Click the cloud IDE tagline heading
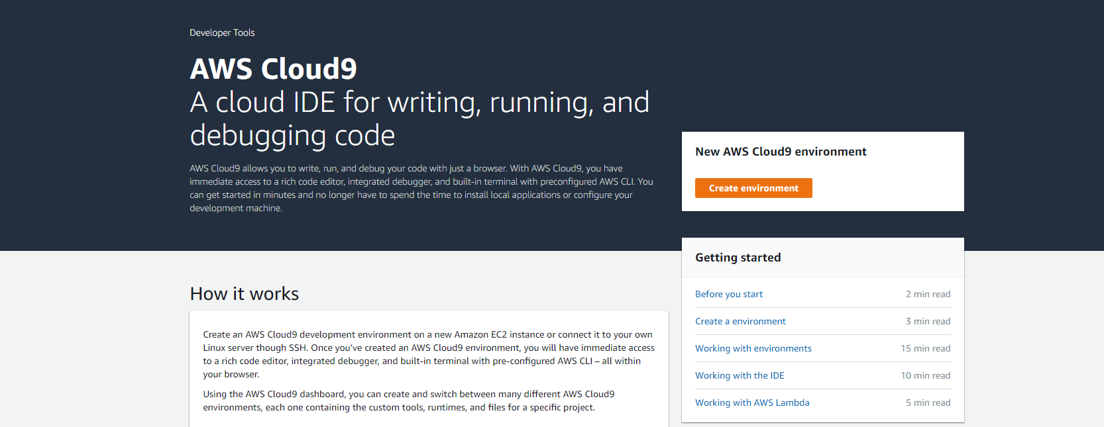The height and width of the screenshot is (427, 1104). pos(419,119)
